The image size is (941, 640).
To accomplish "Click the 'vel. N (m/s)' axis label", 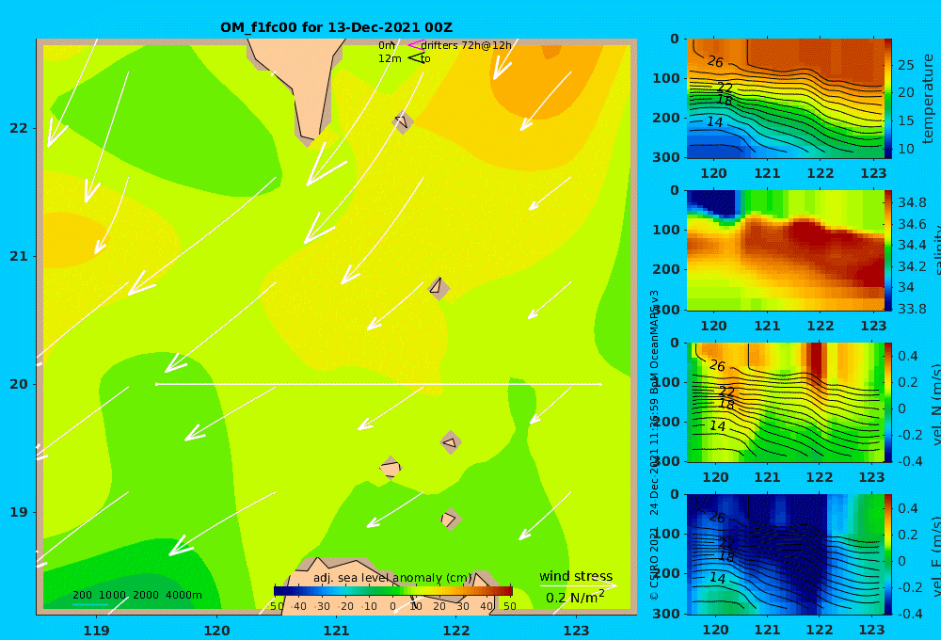I will 936,404.
